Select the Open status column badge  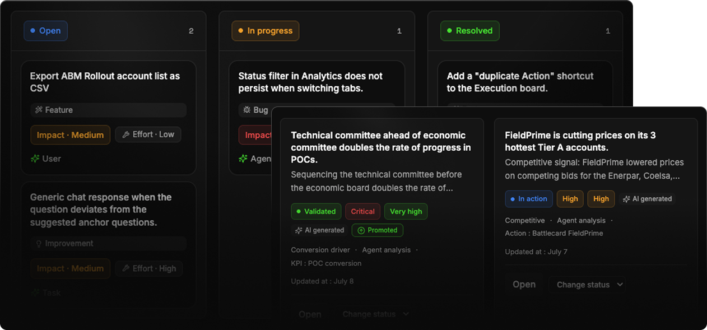45,31
